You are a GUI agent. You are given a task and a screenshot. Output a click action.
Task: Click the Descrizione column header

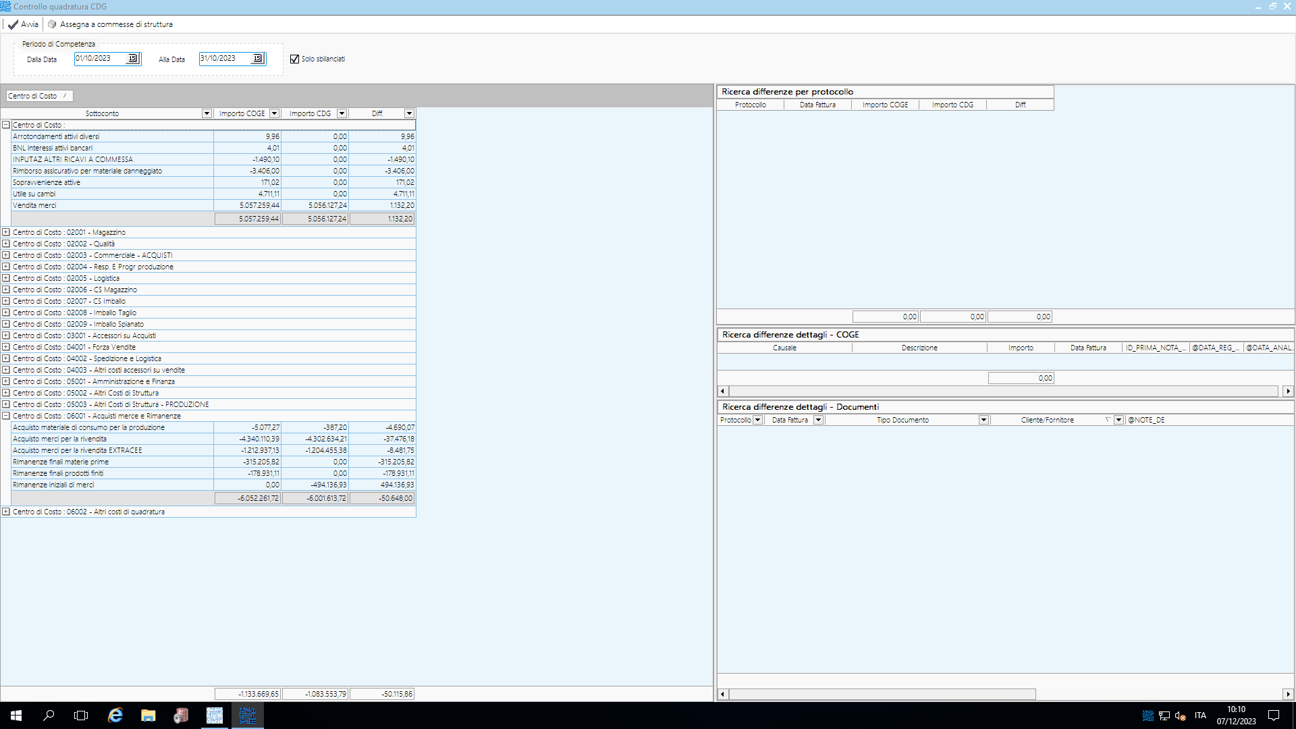[x=919, y=348]
